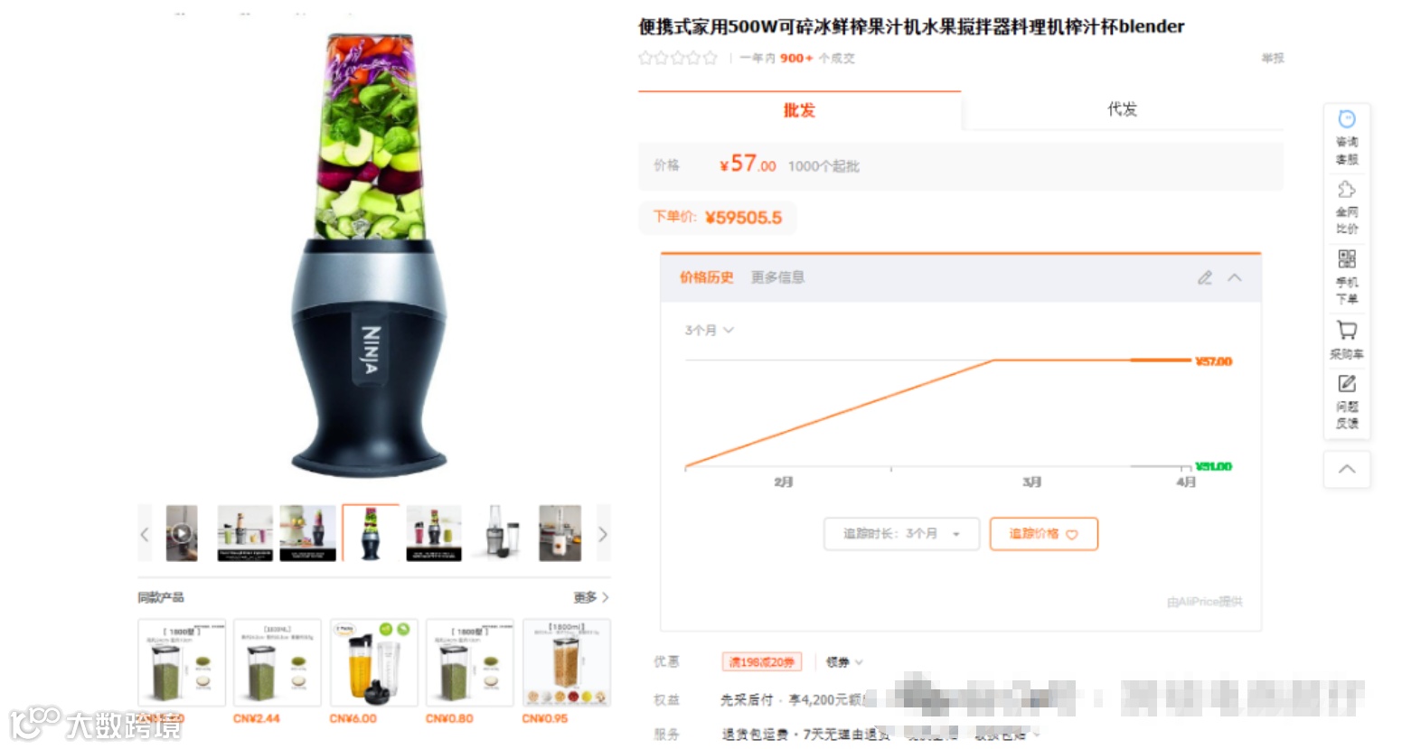
Task: Open the tracking duration 3个月 dropdown
Action: coord(901,534)
